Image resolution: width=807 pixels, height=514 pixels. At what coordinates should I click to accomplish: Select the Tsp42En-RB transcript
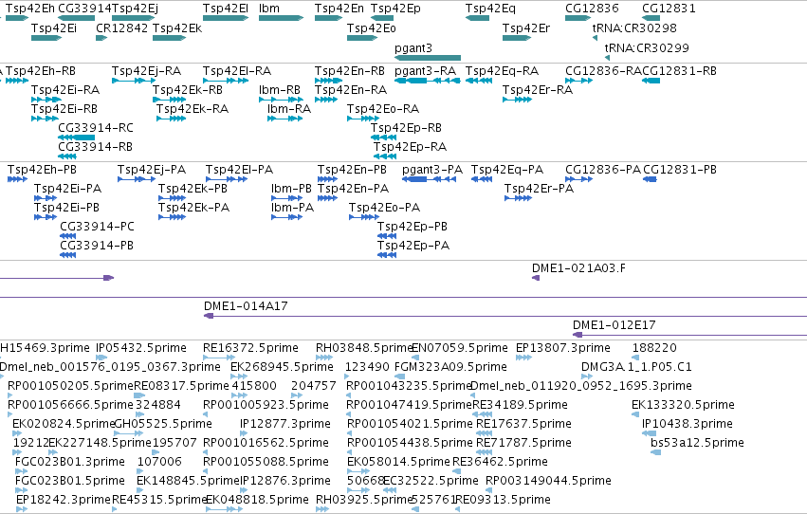tap(328, 81)
